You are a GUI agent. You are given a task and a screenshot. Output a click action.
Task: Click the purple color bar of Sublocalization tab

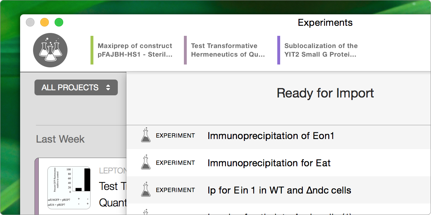click(279, 50)
